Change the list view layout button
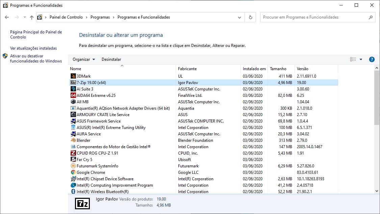The height and width of the screenshot is (214, 380). pyautogui.click(x=353, y=59)
